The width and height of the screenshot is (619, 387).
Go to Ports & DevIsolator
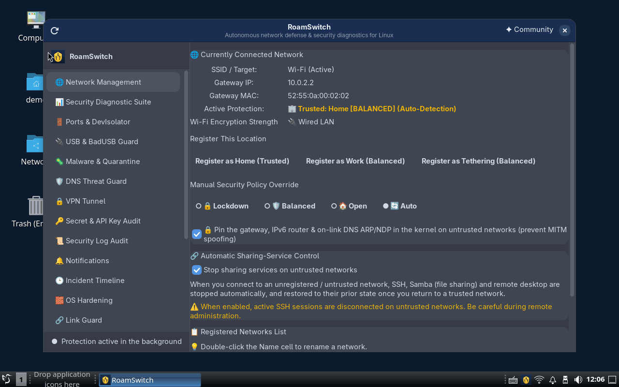tap(113, 122)
